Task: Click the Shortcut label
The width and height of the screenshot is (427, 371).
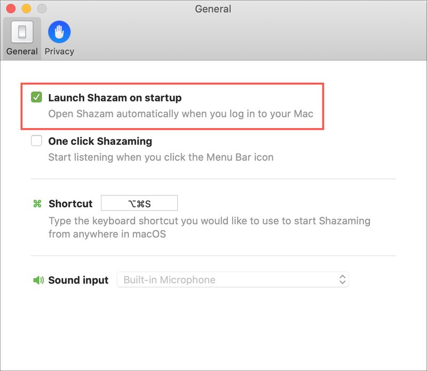Action: 70,203
